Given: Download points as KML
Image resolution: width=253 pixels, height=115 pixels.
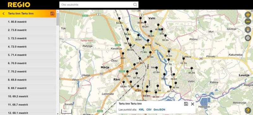Looking at the screenshot, I should tap(141, 110).
